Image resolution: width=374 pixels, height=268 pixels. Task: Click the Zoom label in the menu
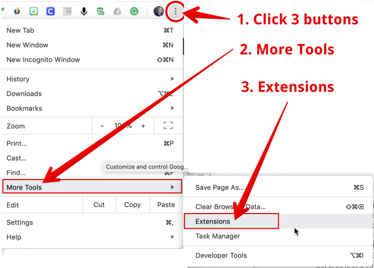click(16, 126)
